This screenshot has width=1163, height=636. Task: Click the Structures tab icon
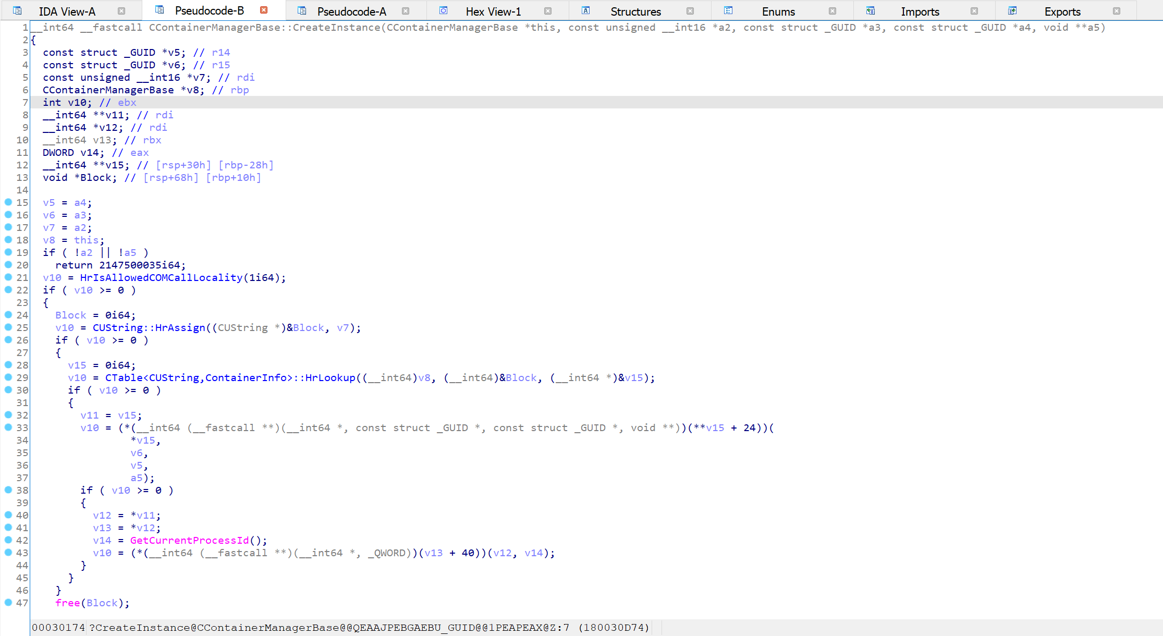click(x=586, y=11)
